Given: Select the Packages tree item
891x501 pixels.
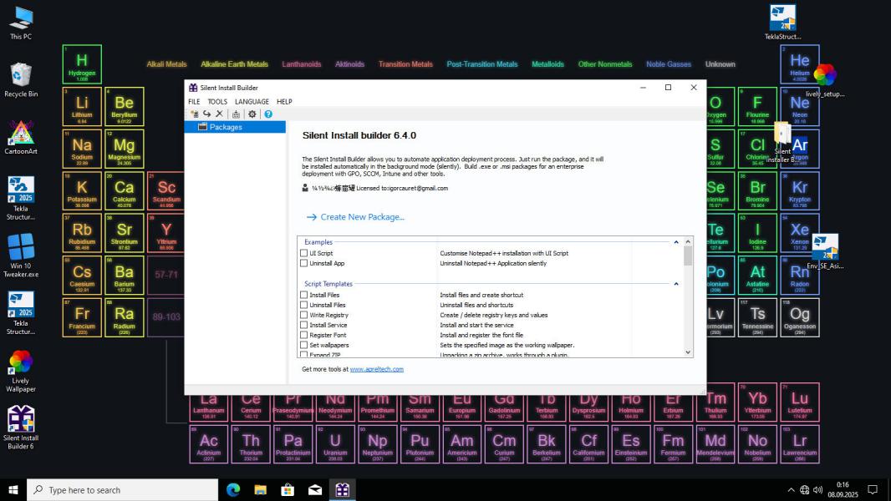Looking at the screenshot, I should click(225, 127).
